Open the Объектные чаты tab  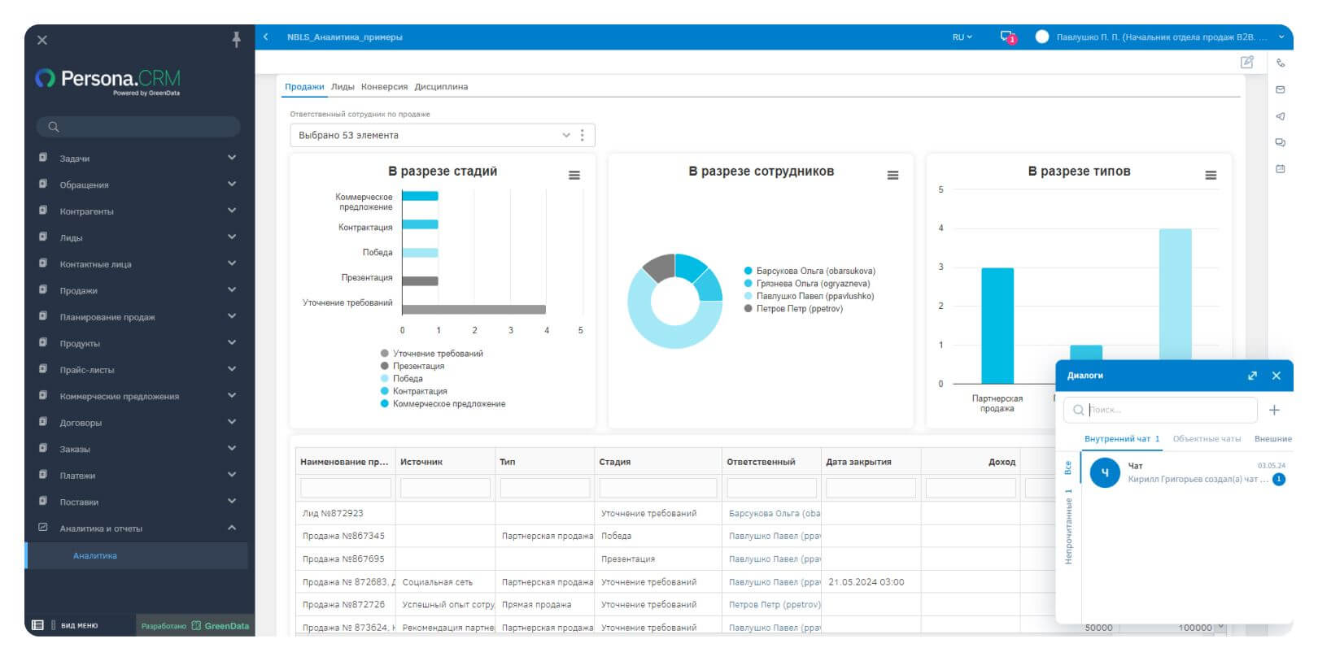coord(1207,438)
